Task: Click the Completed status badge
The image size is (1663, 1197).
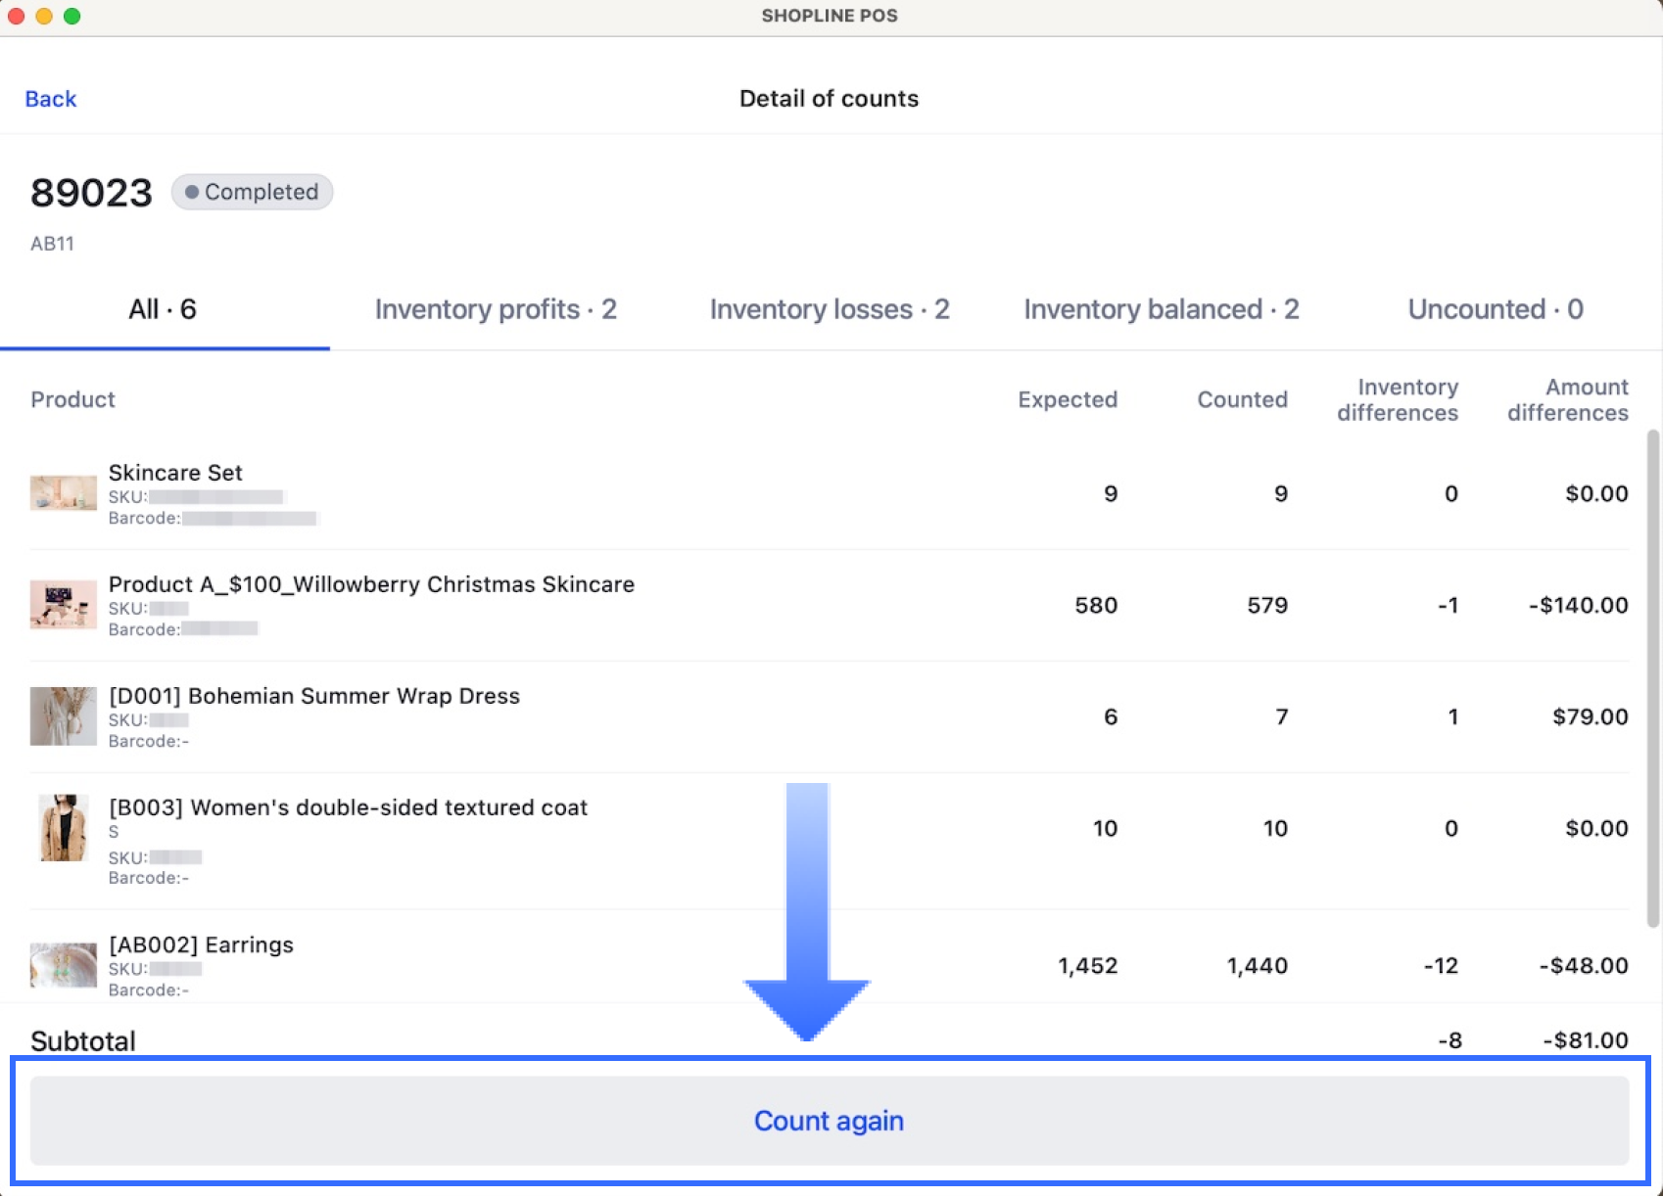Action: (253, 192)
